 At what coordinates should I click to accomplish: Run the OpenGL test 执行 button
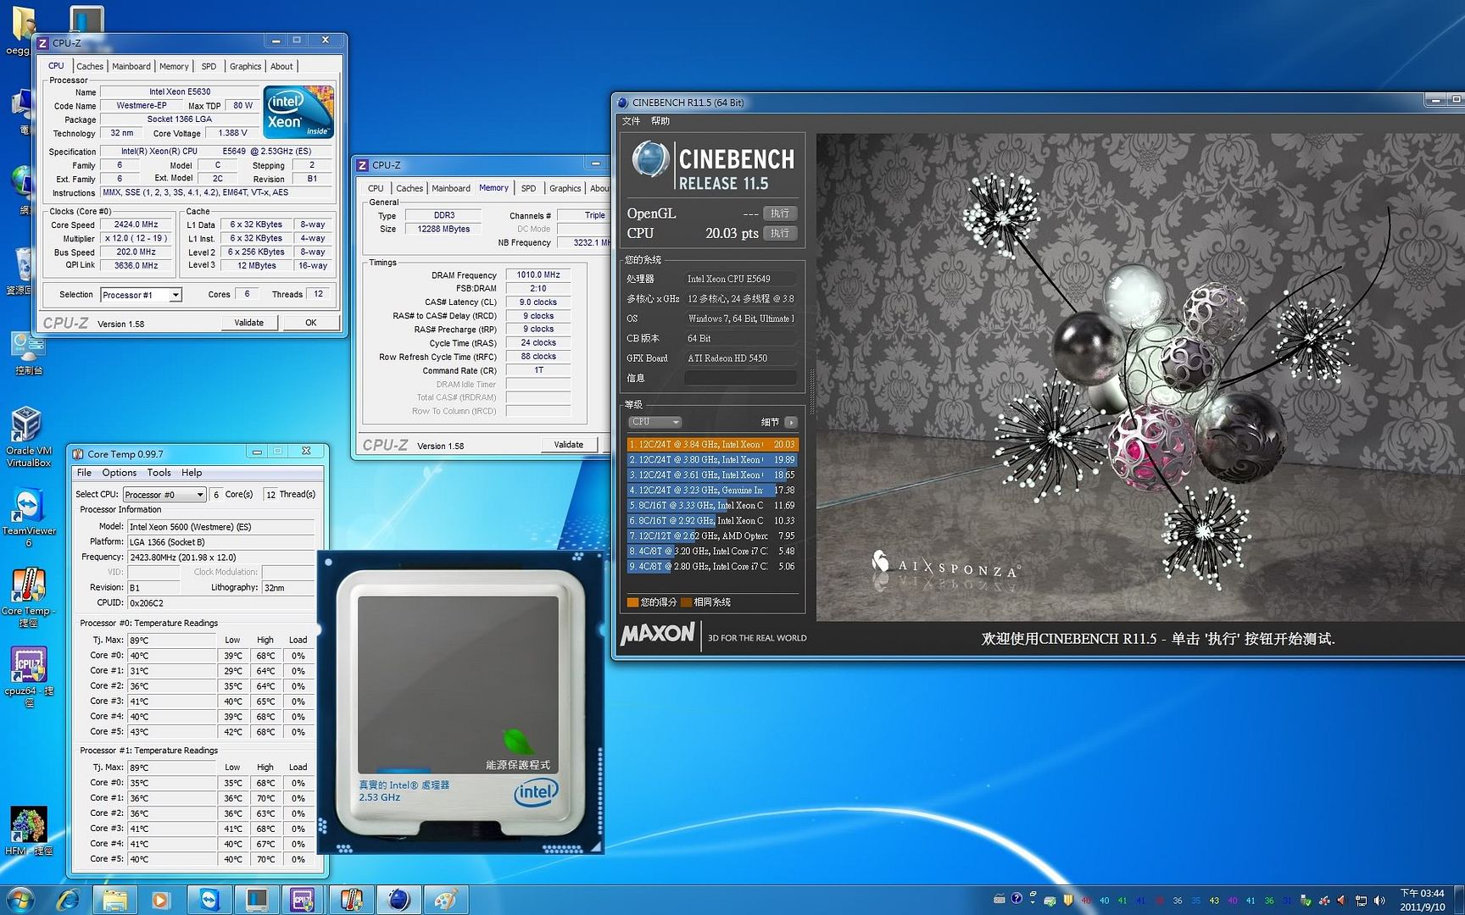[x=780, y=213]
